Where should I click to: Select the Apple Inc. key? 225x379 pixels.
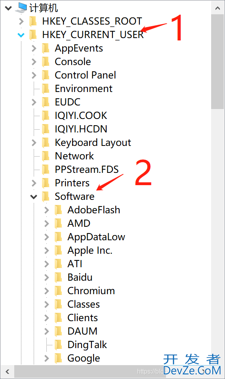pos(90,251)
